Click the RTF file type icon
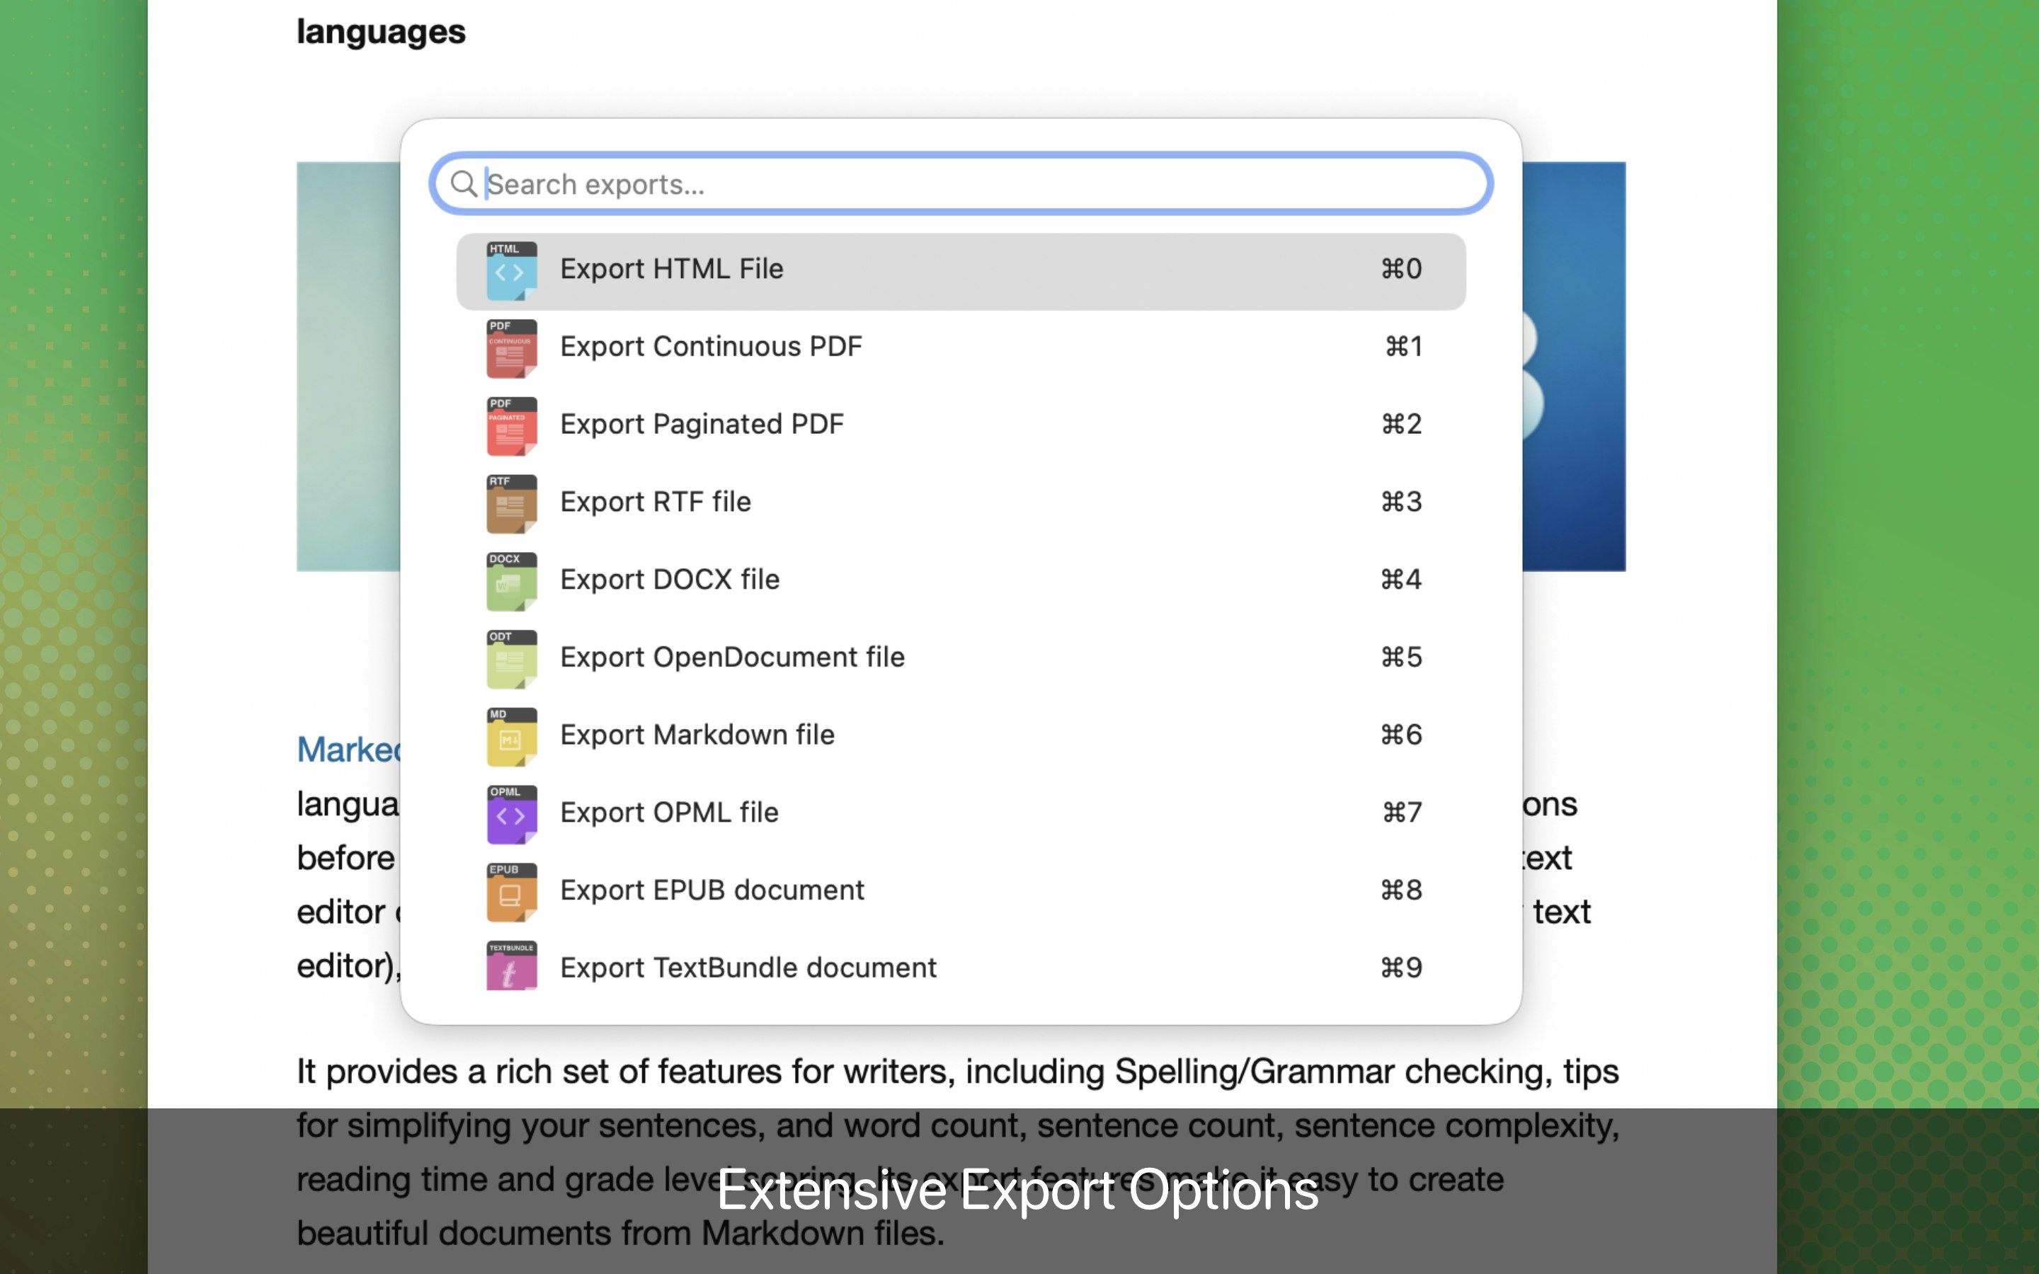 pos(511,503)
